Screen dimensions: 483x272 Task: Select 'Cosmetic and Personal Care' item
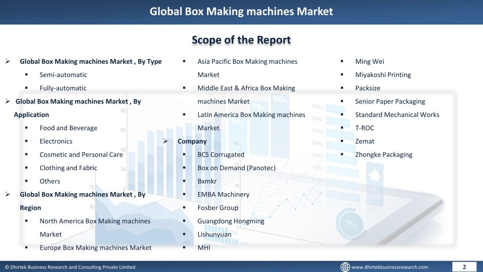coord(81,154)
